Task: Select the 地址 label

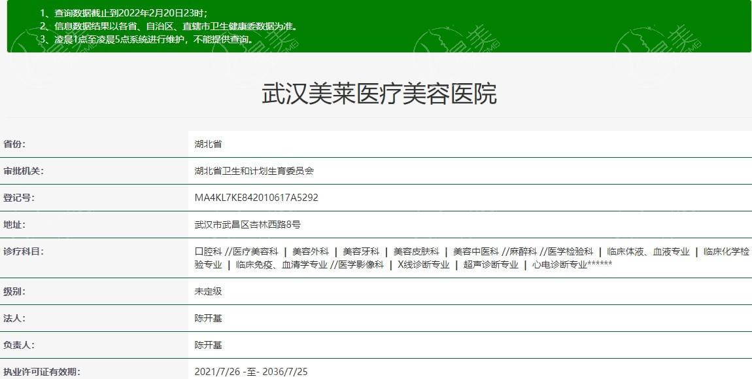Action: tap(15, 225)
